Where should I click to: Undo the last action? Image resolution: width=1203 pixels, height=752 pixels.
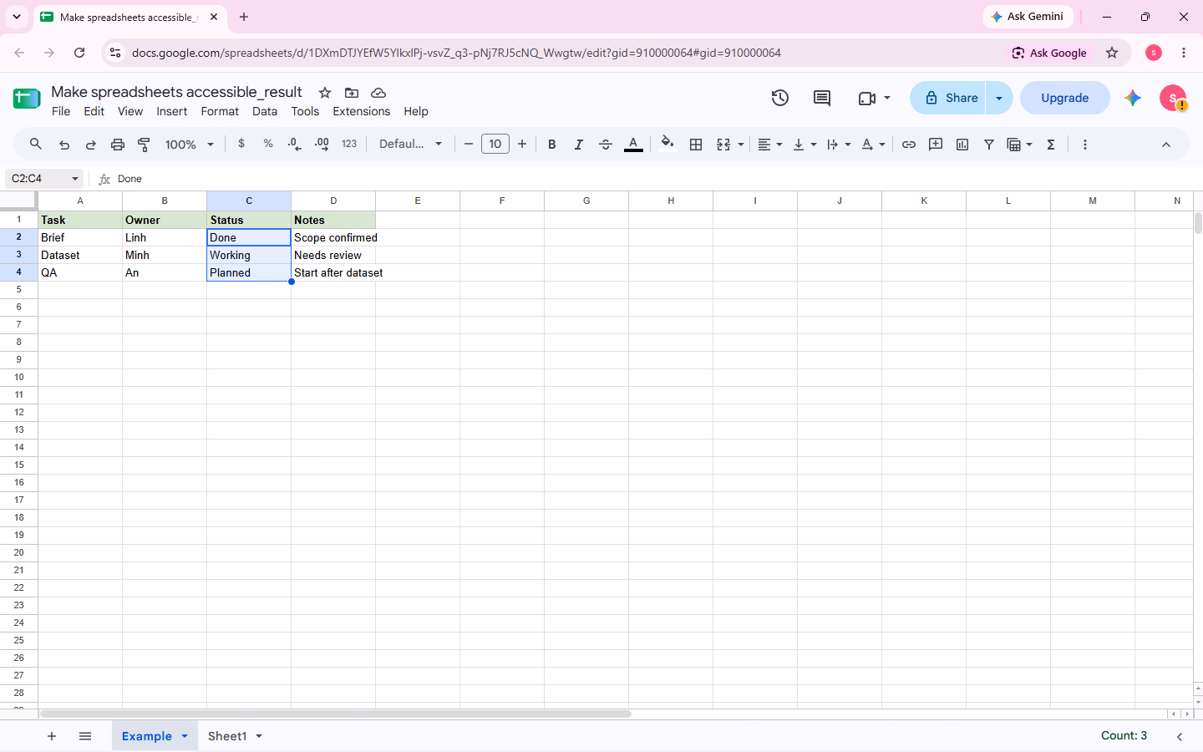[x=64, y=145]
